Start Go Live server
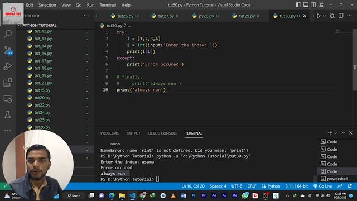The image size is (357, 201). [x=322, y=186]
